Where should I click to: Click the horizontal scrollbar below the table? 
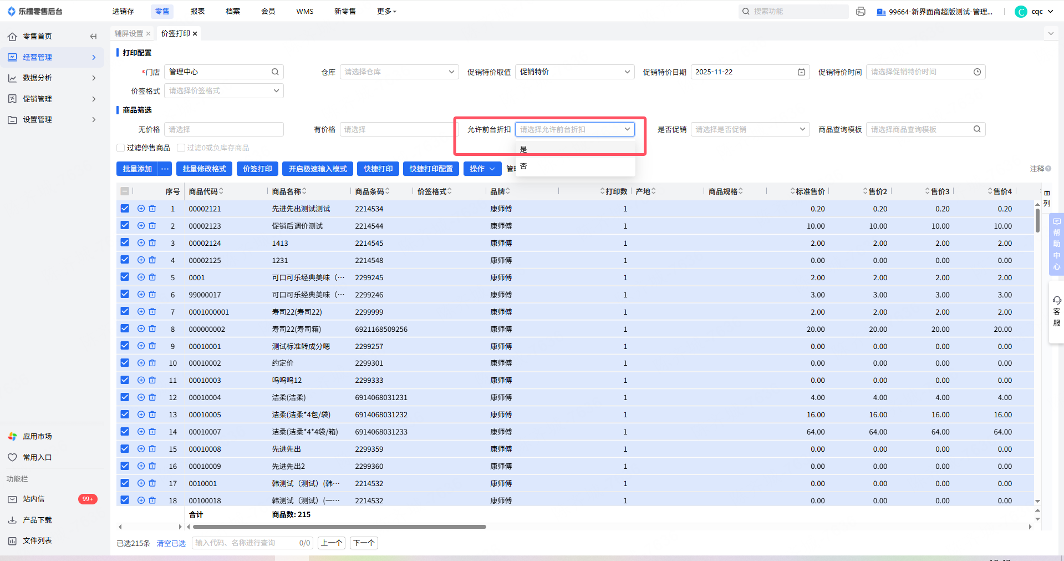tap(339, 527)
